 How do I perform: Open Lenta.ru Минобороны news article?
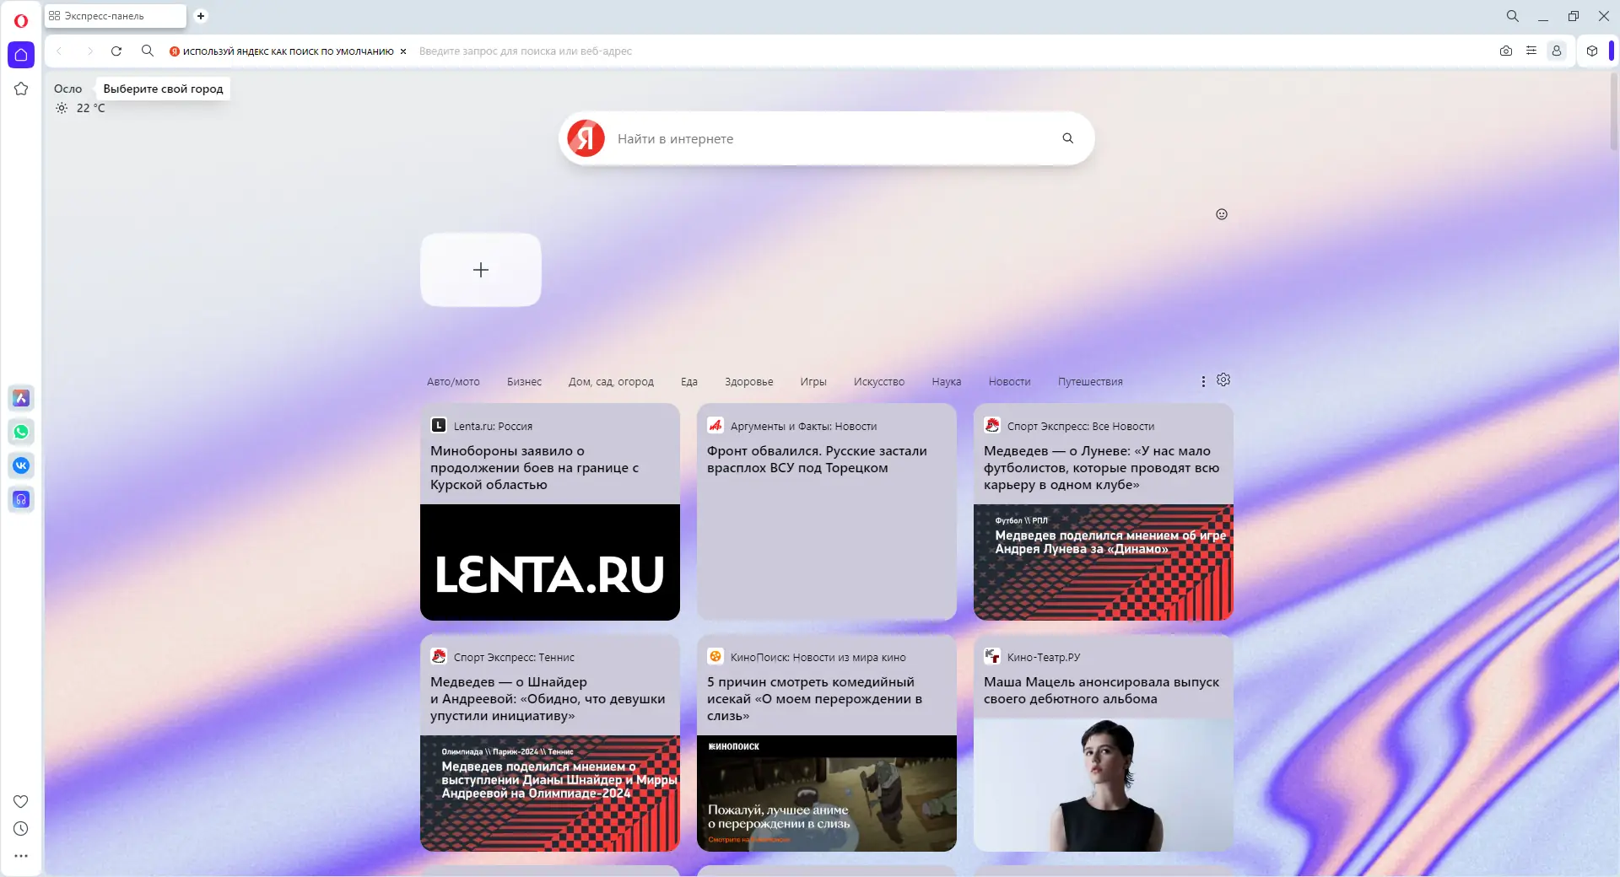pyautogui.click(x=534, y=468)
